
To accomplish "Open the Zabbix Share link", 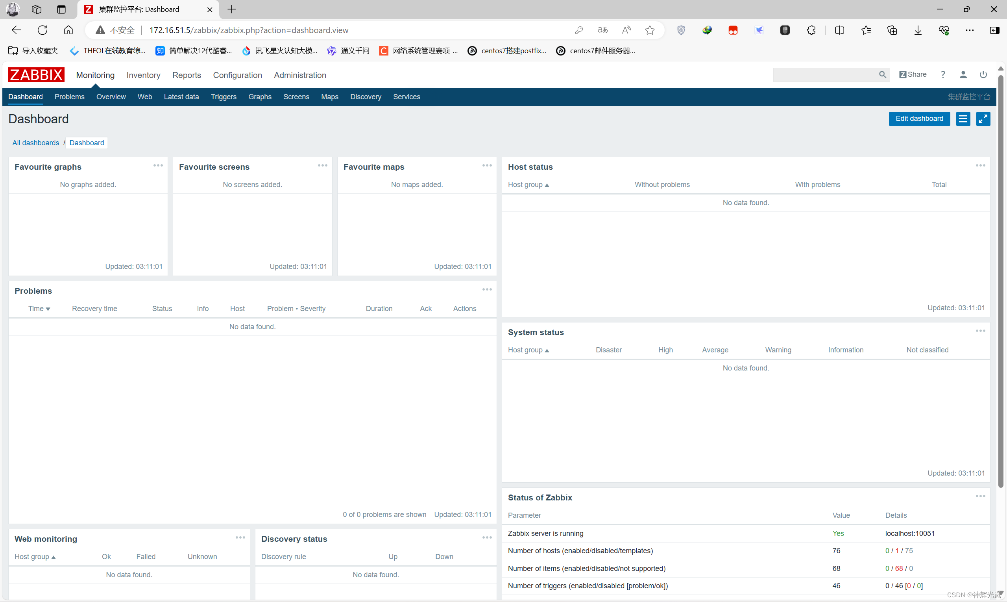I will pyautogui.click(x=913, y=75).
